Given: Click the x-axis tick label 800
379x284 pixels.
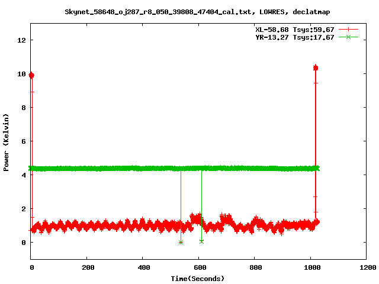Looking at the screenshot, I should (x=256, y=267).
